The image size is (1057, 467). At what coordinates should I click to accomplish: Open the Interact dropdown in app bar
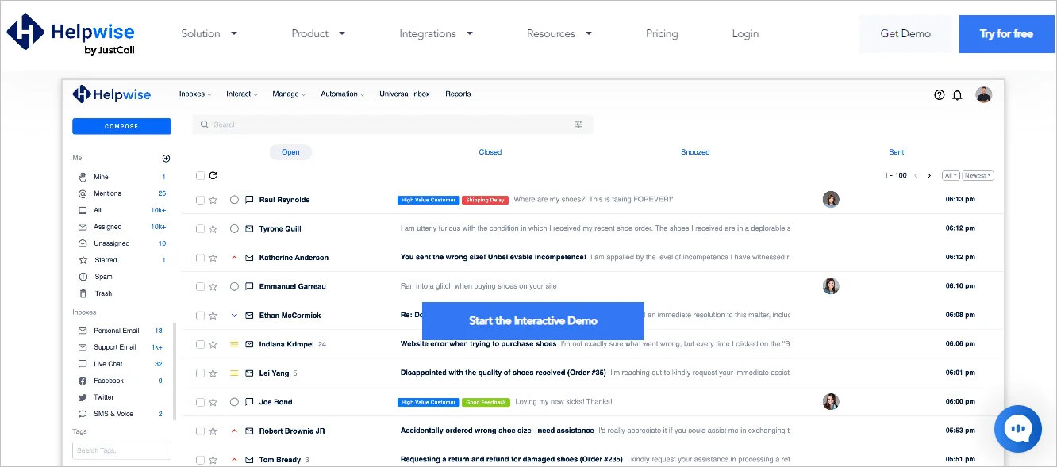pyautogui.click(x=242, y=94)
